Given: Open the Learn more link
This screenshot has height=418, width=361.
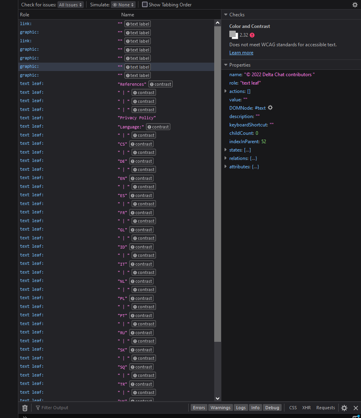Looking at the screenshot, I should tap(241, 53).
